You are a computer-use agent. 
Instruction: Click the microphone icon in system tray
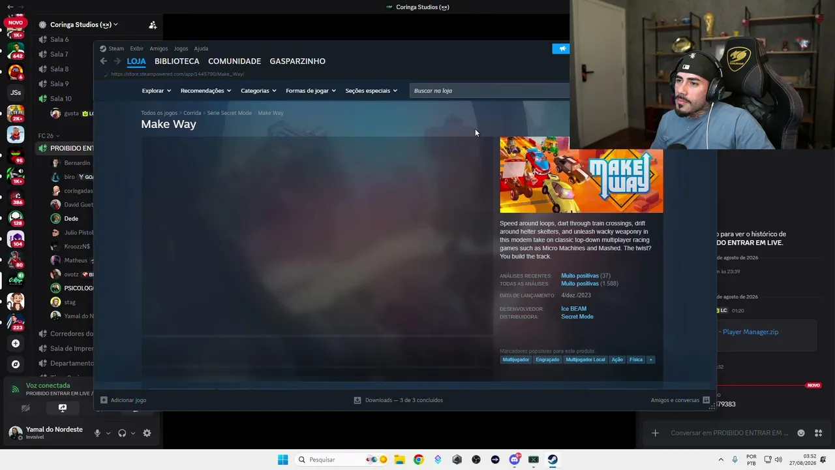pyautogui.click(x=735, y=460)
